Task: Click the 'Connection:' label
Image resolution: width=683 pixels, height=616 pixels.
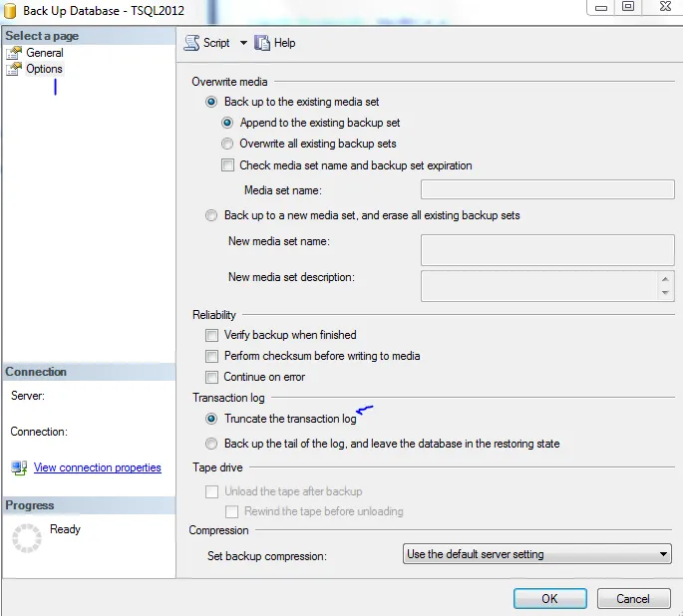Action: pyautogui.click(x=39, y=432)
